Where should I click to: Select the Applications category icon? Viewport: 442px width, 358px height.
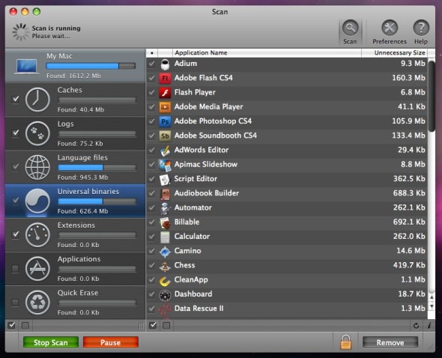37,269
